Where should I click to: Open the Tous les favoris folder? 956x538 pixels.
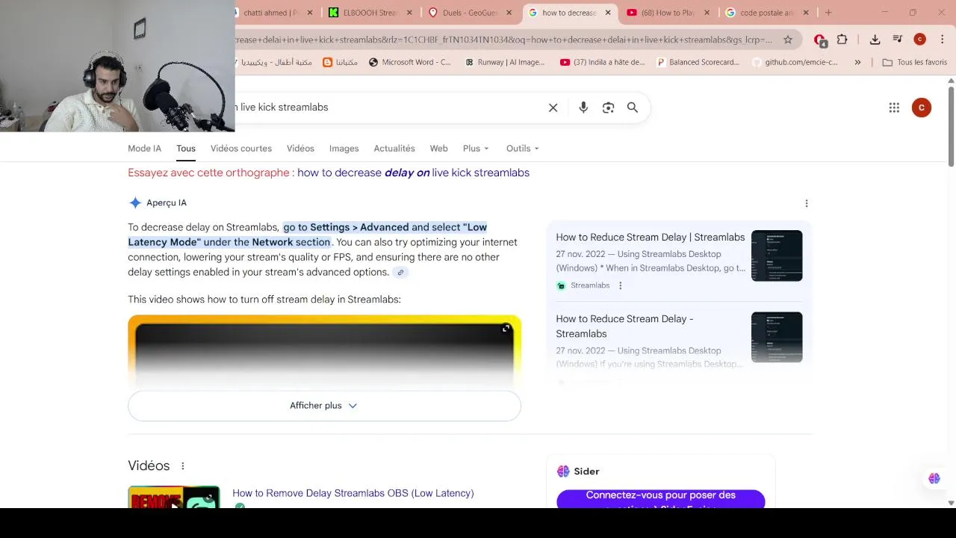click(x=914, y=63)
